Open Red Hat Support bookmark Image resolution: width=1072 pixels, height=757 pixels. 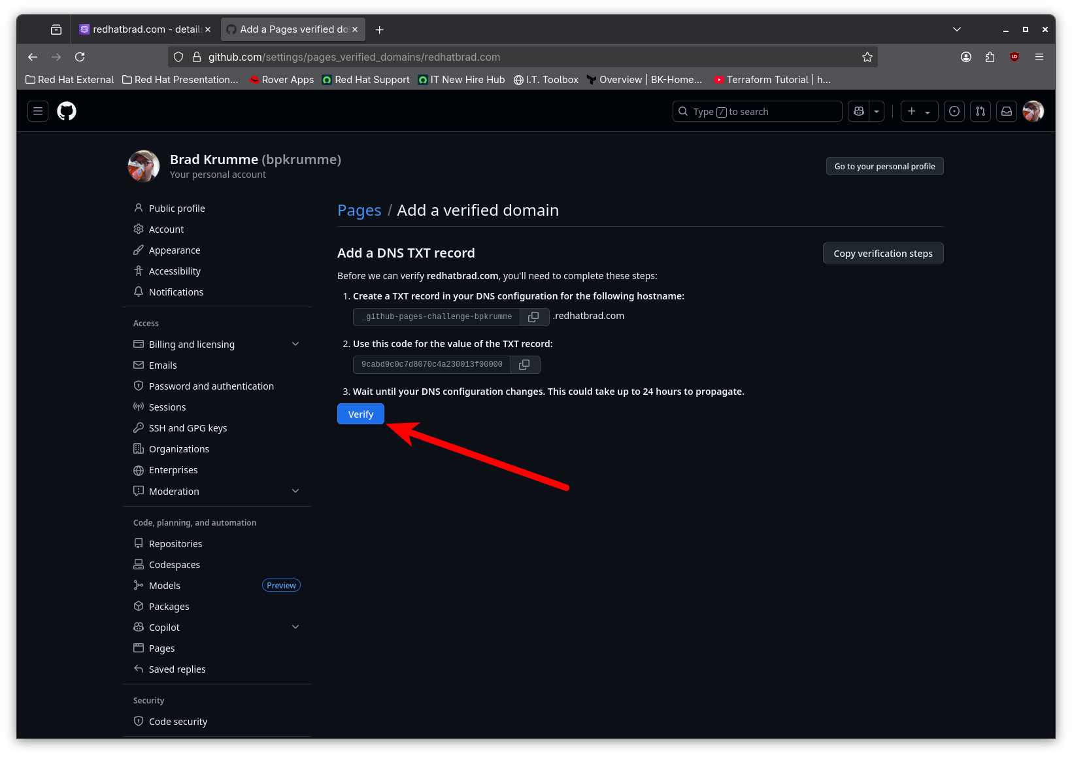click(x=366, y=79)
